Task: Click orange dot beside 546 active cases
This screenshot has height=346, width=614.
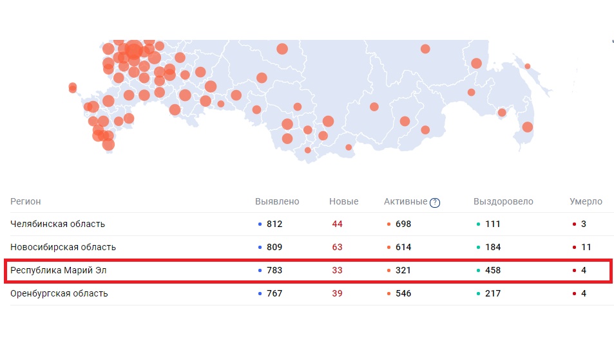Action: [x=389, y=294]
